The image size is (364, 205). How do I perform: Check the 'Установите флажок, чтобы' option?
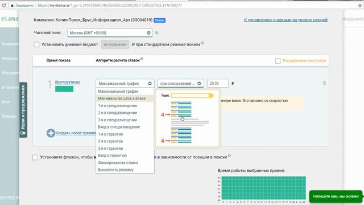coord(35,157)
